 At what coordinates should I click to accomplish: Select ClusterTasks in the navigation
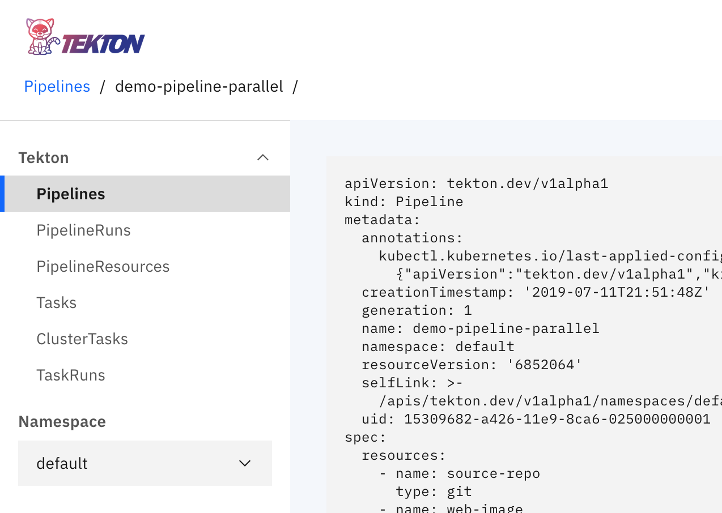pos(82,339)
